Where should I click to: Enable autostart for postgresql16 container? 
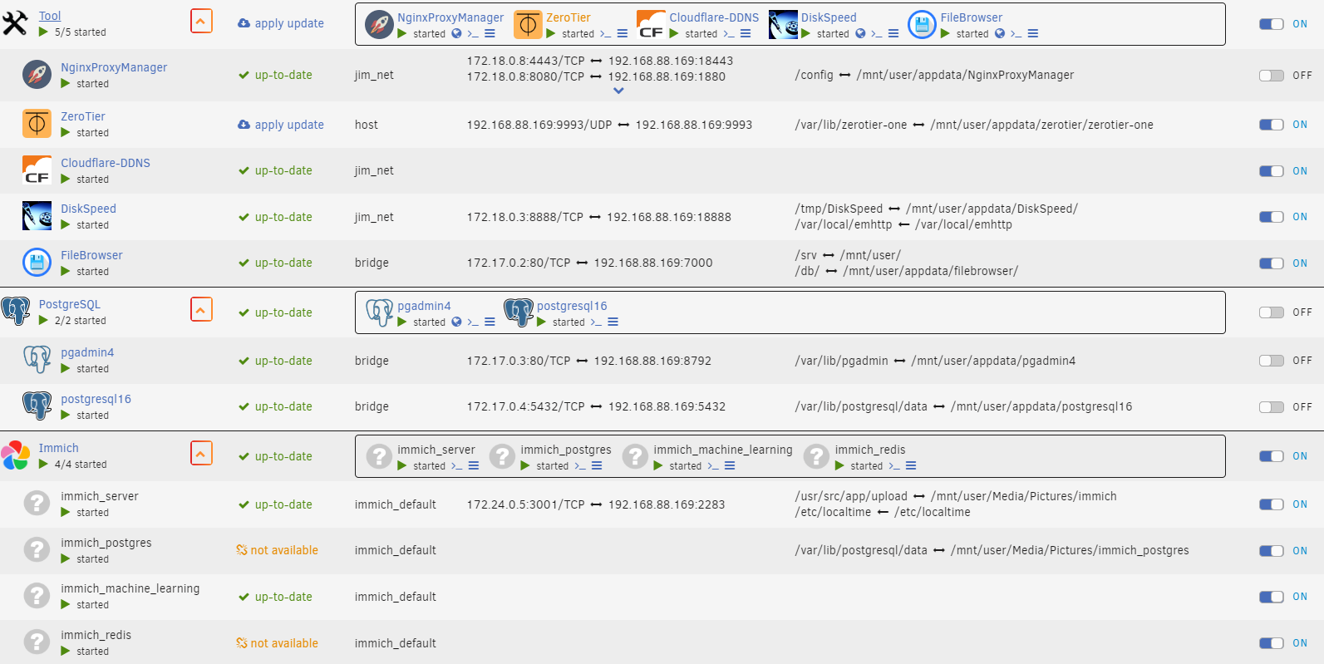coord(1272,407)
